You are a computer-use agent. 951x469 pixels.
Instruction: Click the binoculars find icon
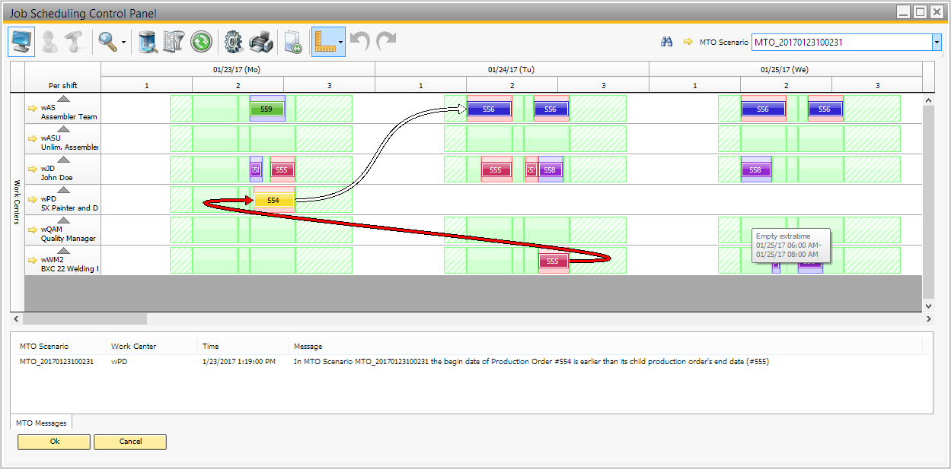(666, 43)
